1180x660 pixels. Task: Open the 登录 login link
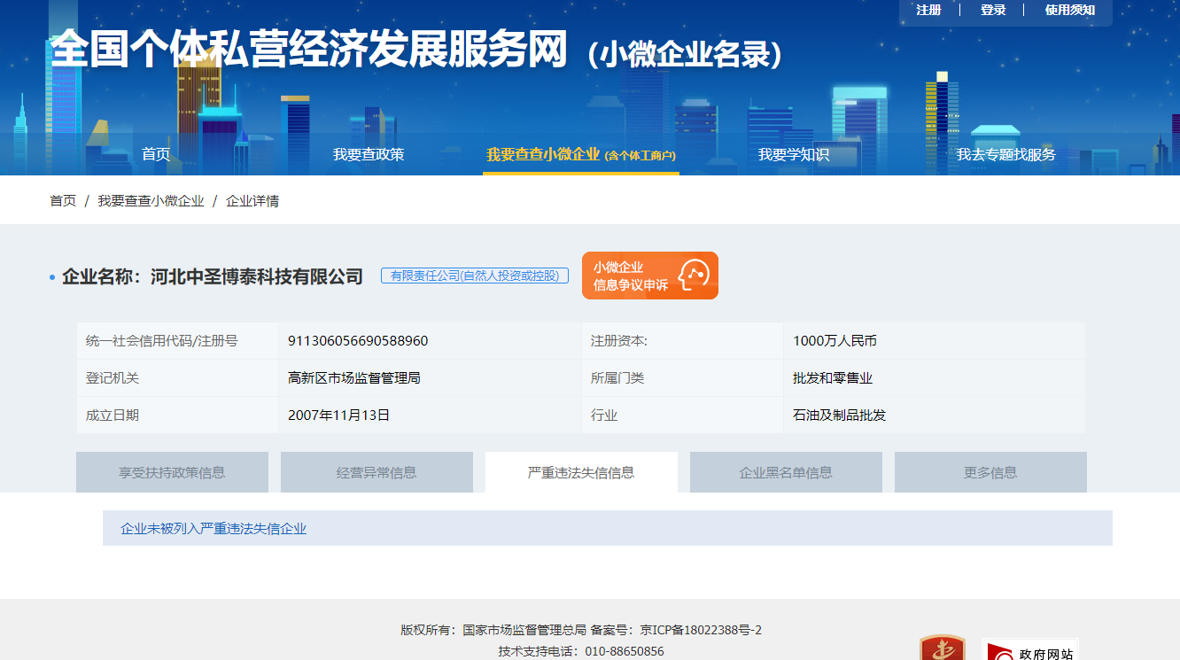click(x=993, y=10)
